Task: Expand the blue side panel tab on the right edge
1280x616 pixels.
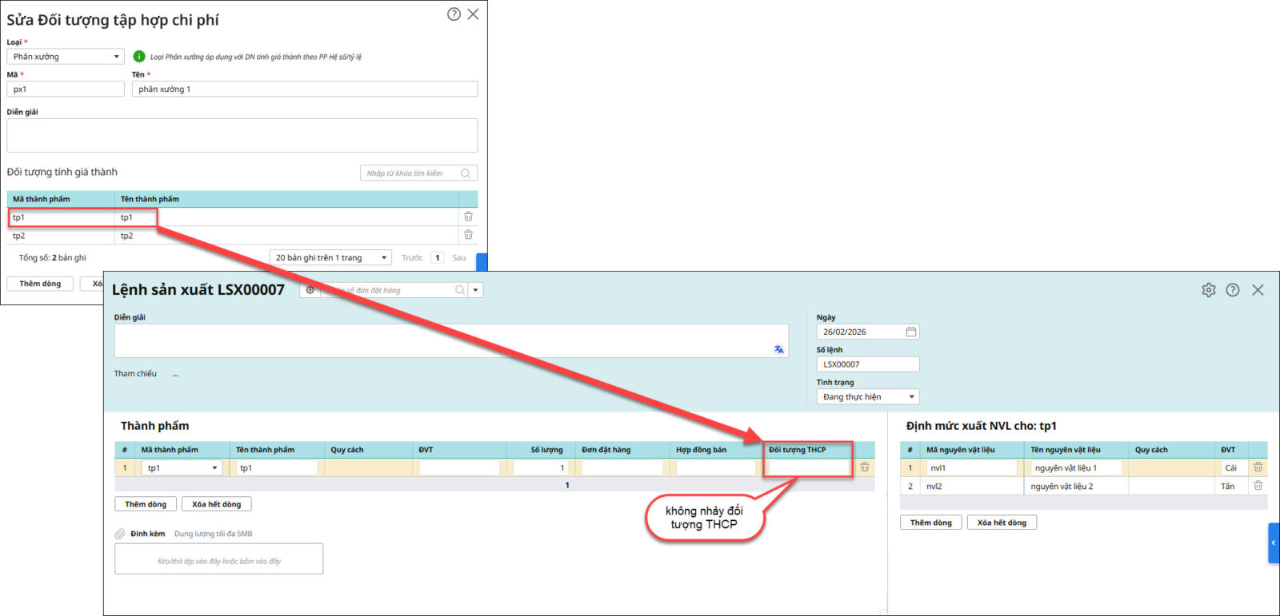Action: coord(1274,543)
